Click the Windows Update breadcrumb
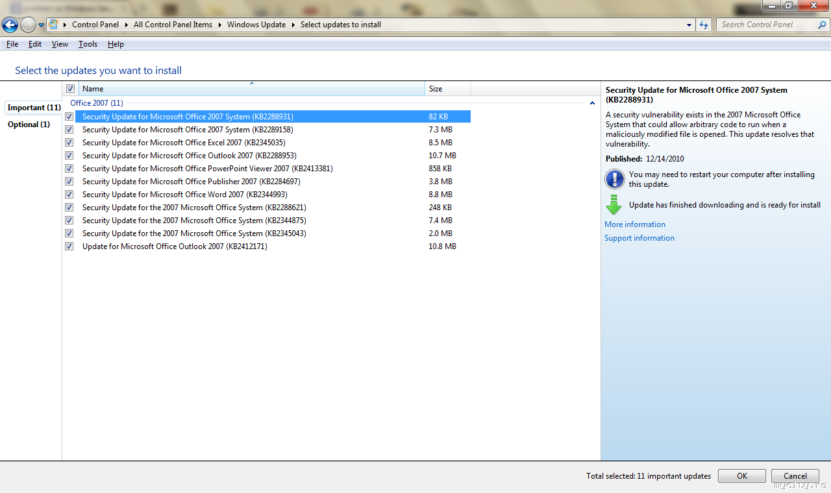 256,25
